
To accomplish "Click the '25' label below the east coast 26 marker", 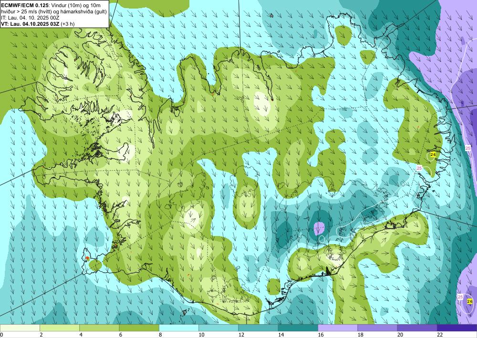I will [419, 168].
